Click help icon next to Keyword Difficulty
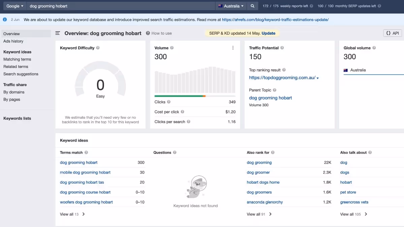Image resolution: width=404 pixels, height=227 pixels. click(x=98, y=48)
